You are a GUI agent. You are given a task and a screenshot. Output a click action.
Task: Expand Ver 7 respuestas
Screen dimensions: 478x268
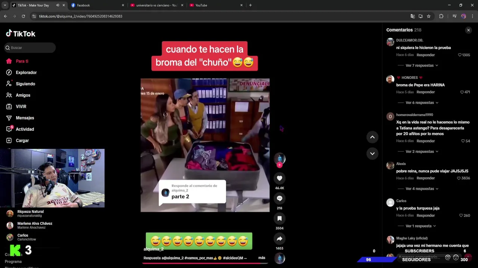coord(422,66)
